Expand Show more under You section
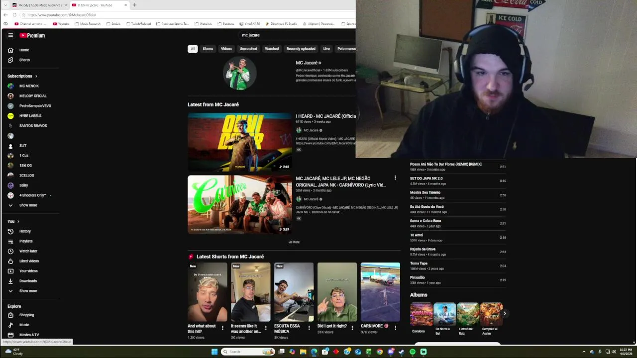This screenshot has height=358, width=637. [x=28, y=291]
